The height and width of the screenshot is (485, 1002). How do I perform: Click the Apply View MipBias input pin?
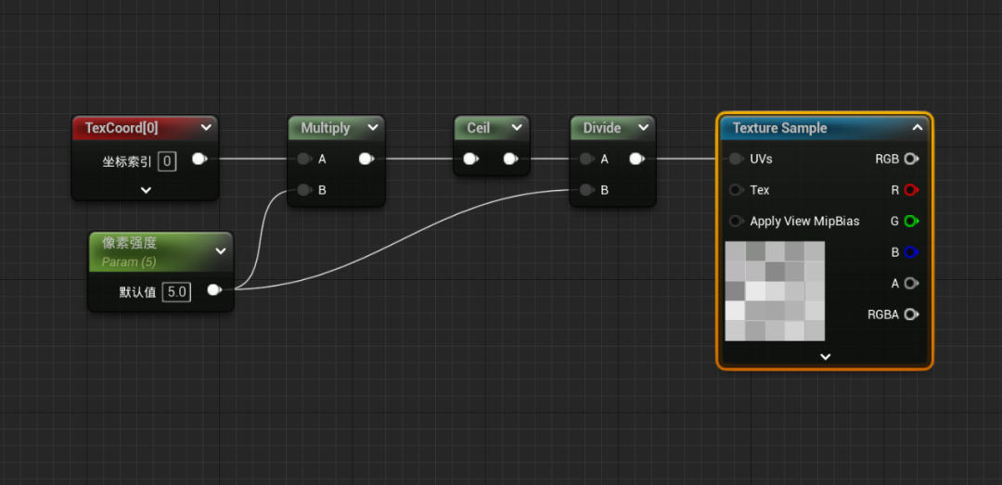coord(736,221)
